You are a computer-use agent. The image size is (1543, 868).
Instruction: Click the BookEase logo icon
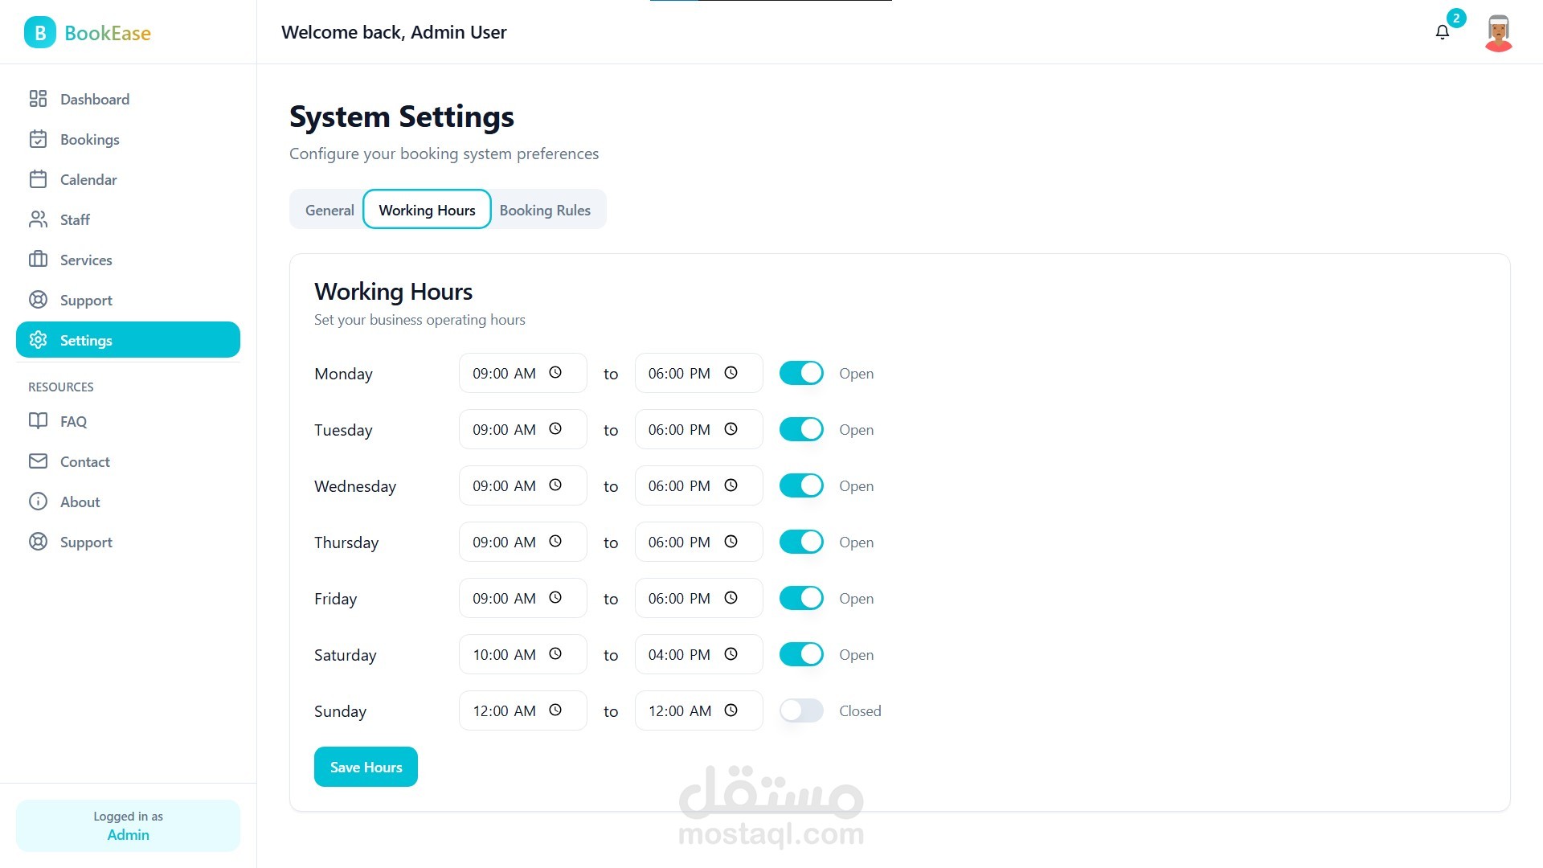coord(39,33)
